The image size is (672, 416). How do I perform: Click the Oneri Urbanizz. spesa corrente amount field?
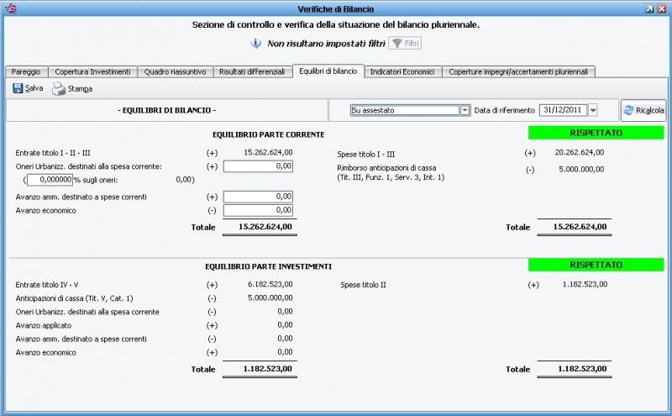click(258, 166)
